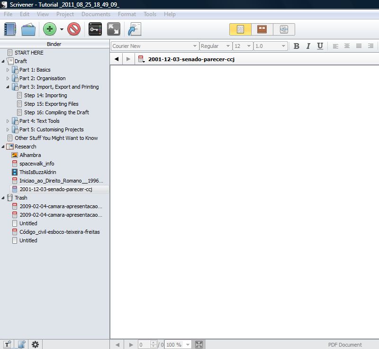
Task: Switch to Outliner view mode
Action: 284,29
